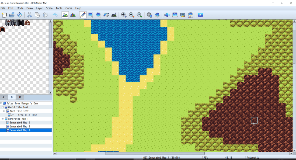Open the Plugin Manager puzzle icon

point(157,15)
